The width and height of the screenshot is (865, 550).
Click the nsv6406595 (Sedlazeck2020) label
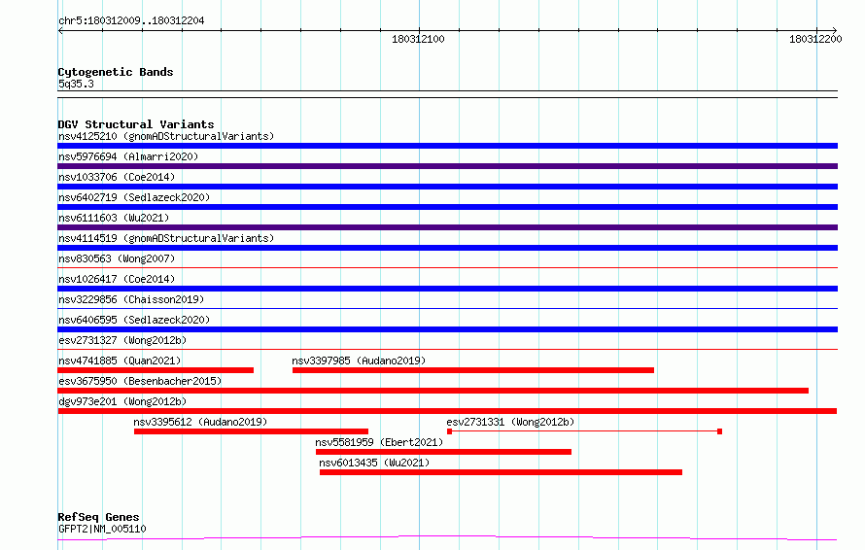pyautogui.click(x=134, y=320)
